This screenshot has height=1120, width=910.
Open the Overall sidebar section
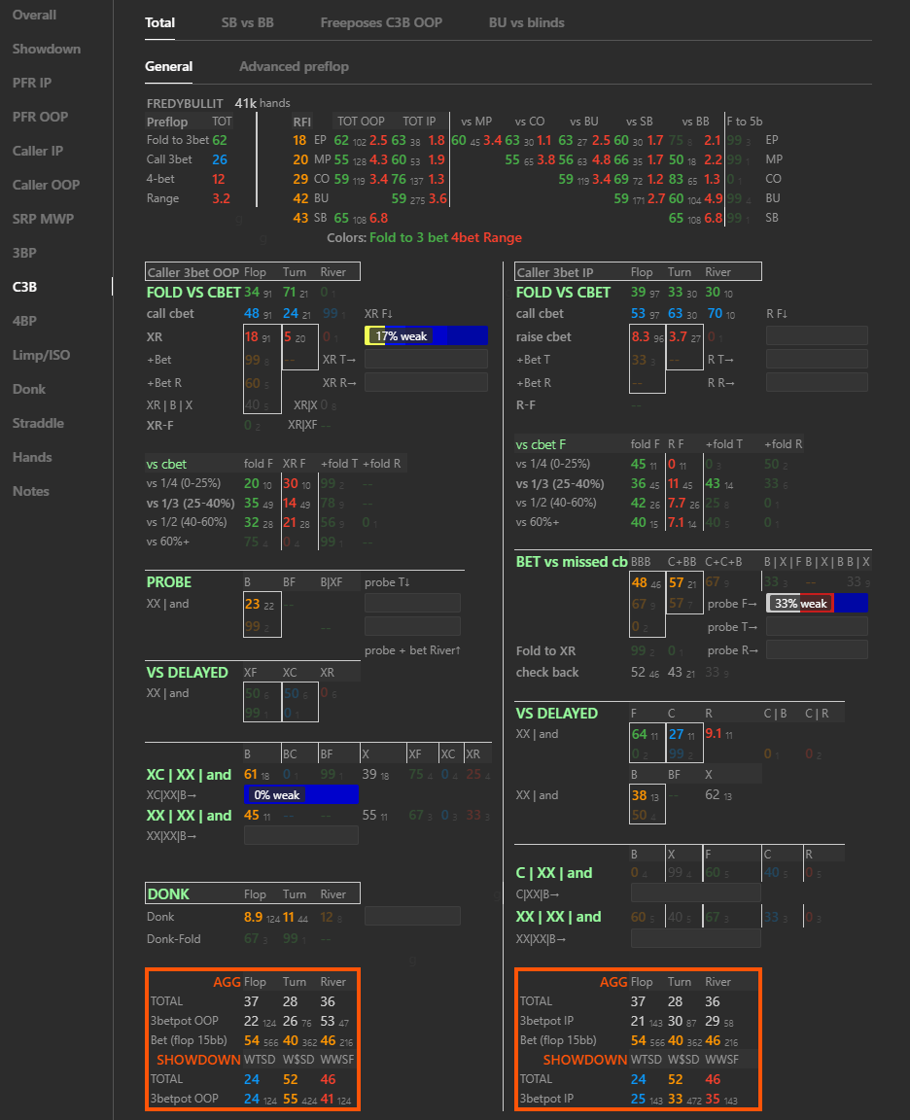click(x=34, y=15)
